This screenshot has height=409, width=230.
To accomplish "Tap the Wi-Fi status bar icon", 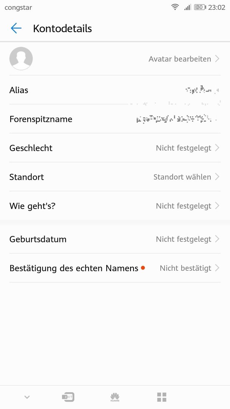I will [175, 7].
